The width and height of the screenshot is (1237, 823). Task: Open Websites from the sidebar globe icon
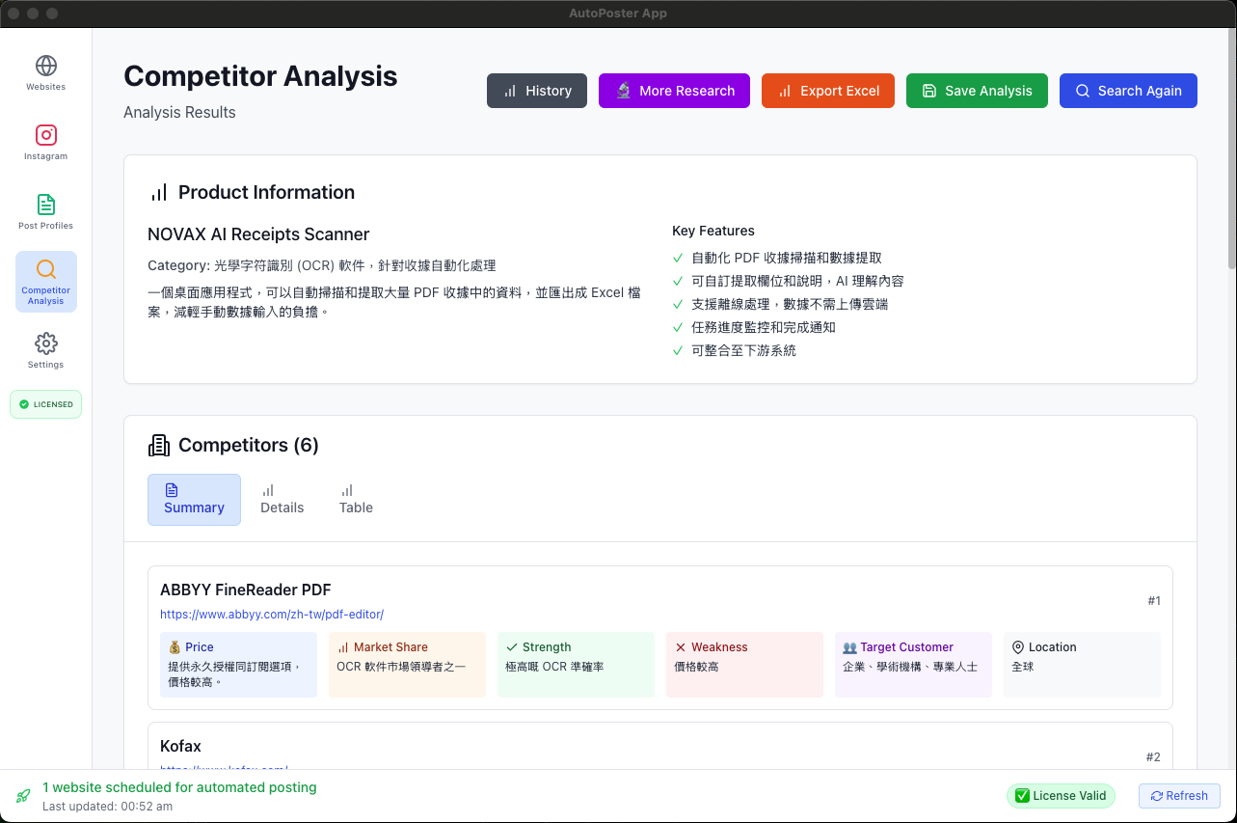click(x=45, y=66)
